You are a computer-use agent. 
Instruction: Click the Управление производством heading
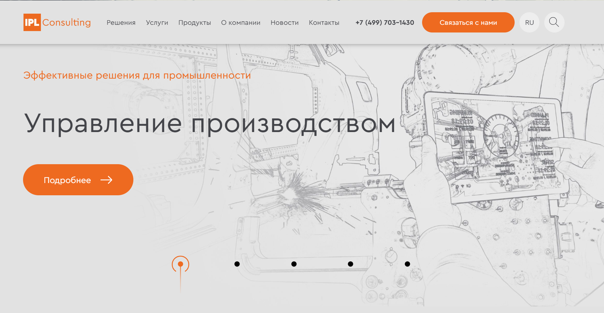[x=210, y=124]
